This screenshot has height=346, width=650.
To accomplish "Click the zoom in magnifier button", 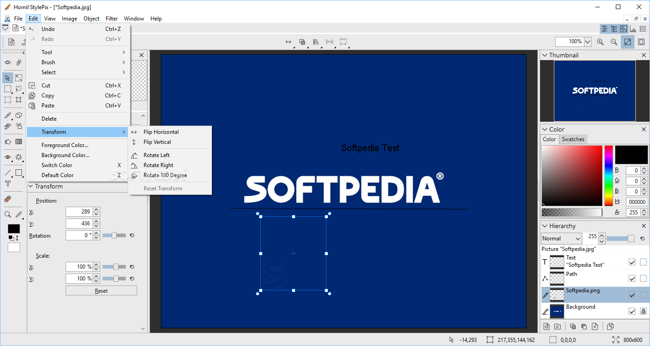I will click(600, 42).
